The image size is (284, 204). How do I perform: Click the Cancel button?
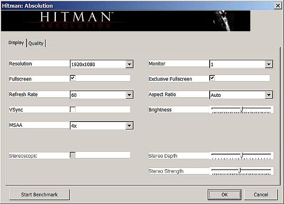261,195
